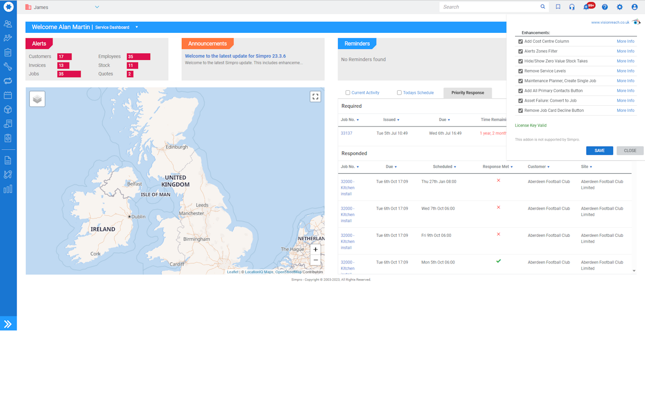Uncheck Asset Failure: Convert to Job
The width and height of the screenshot is (645, 403).
pyautogui.click(x=521, y=101)
